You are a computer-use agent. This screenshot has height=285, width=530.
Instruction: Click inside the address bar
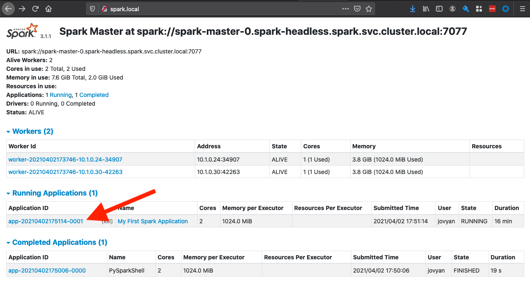207,8
